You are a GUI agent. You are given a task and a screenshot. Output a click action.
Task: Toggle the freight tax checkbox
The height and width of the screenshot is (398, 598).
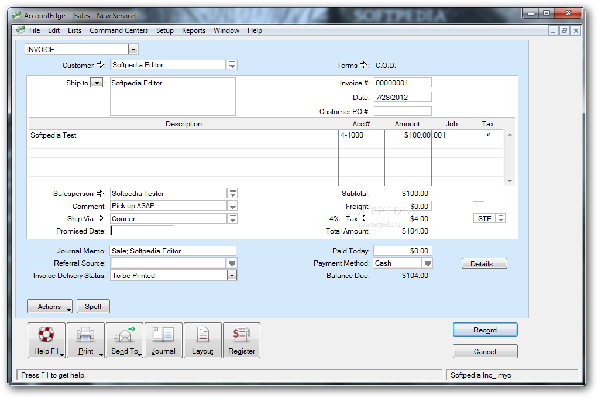pyautogui.click(x=479, y=205)
